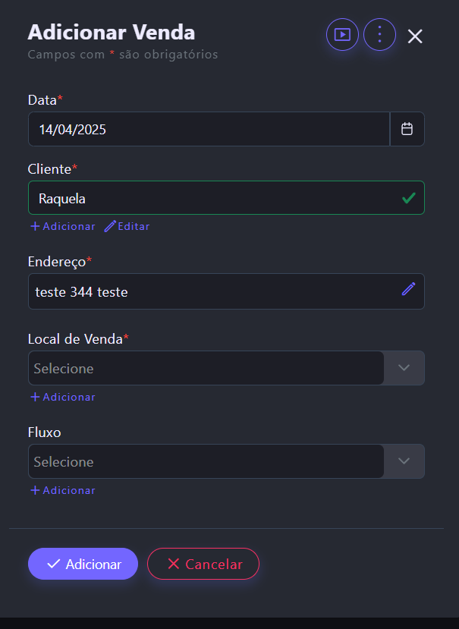459x629 pixels.
Task: Expand the Fluxo chevron arrow
Action: pos(404,461)
